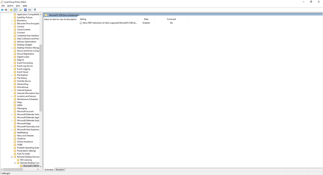The width and height of the screenshot is (323, 175).
Task: Select Digital Locker tree item
Action: pyautogui.click(x=23, y=57)
